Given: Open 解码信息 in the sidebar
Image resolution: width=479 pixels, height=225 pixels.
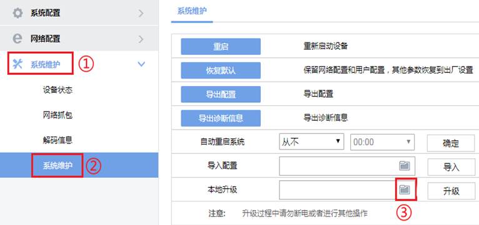Looking at the screenshot, I should [x=58, y=140].
